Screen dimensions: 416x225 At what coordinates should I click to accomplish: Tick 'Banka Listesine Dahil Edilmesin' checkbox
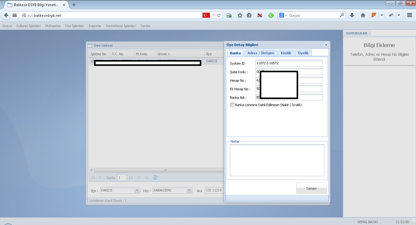tap(232, 105)
